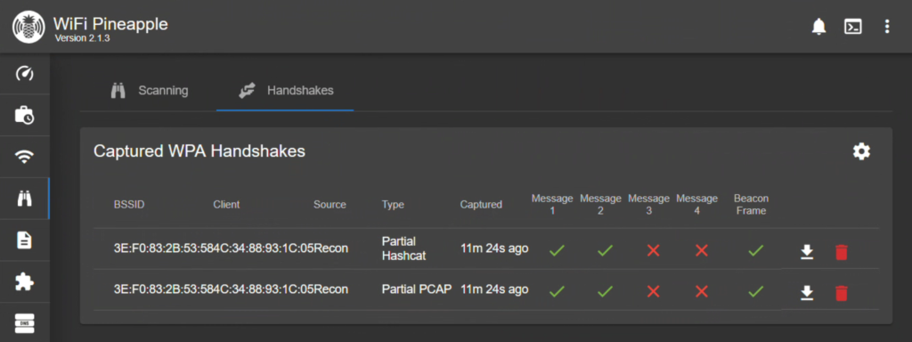Click captured time in Partial PCAP row

(x=494, y=289)
